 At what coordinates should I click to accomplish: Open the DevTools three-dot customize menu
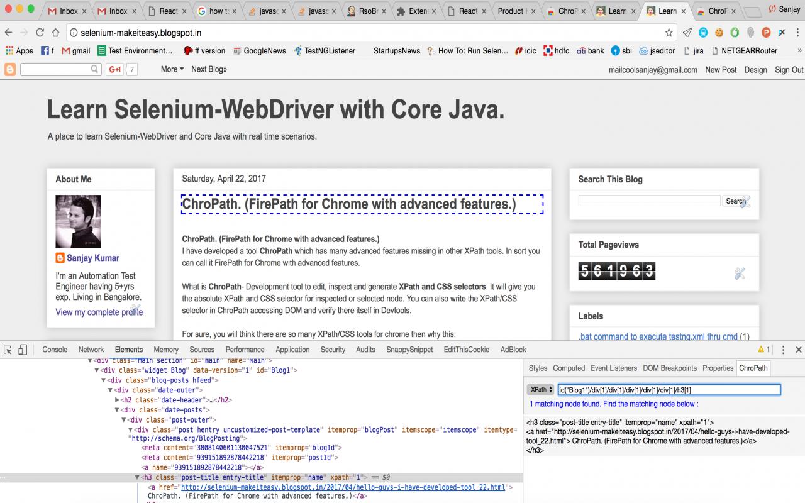(x=783, y=350)
